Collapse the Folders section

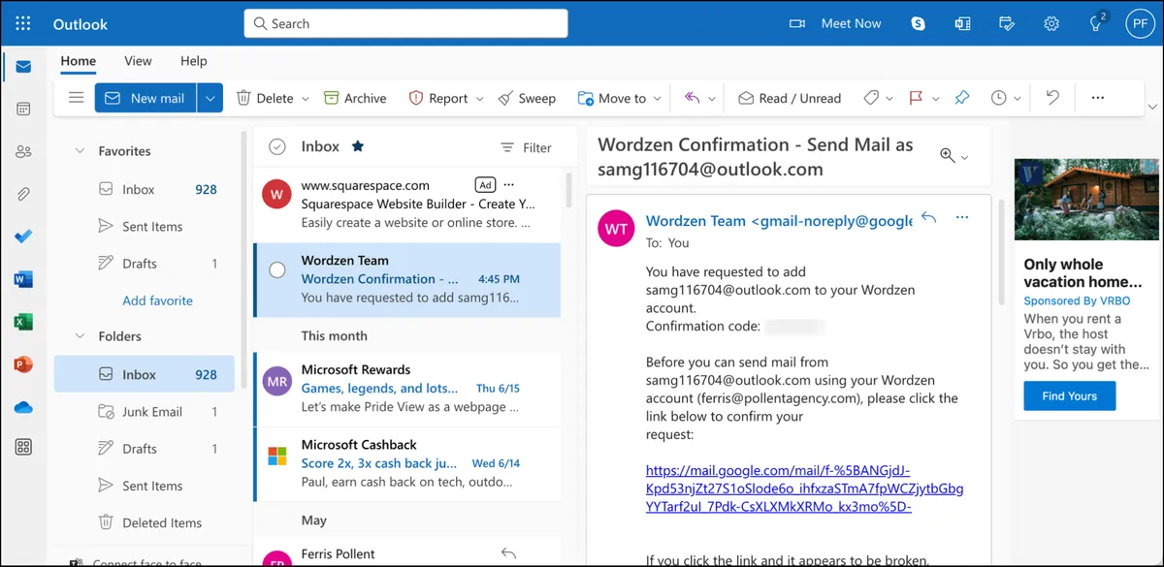(x=81, y=336)
